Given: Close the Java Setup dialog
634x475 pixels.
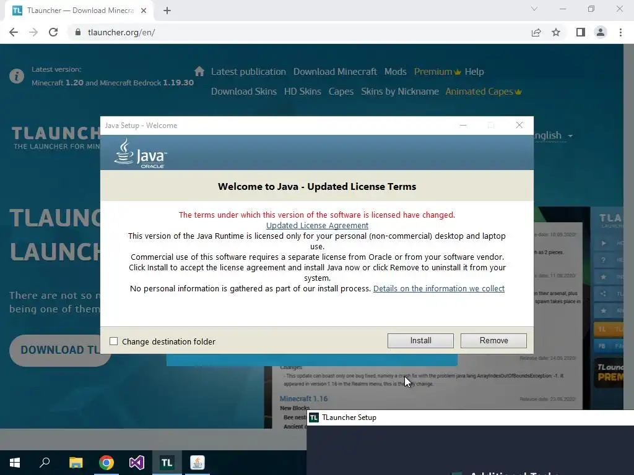Looking at the screenshot, I should (x=519, y=125).
